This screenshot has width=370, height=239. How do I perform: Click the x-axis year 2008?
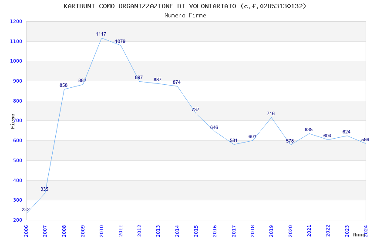(x=64, y=231)
